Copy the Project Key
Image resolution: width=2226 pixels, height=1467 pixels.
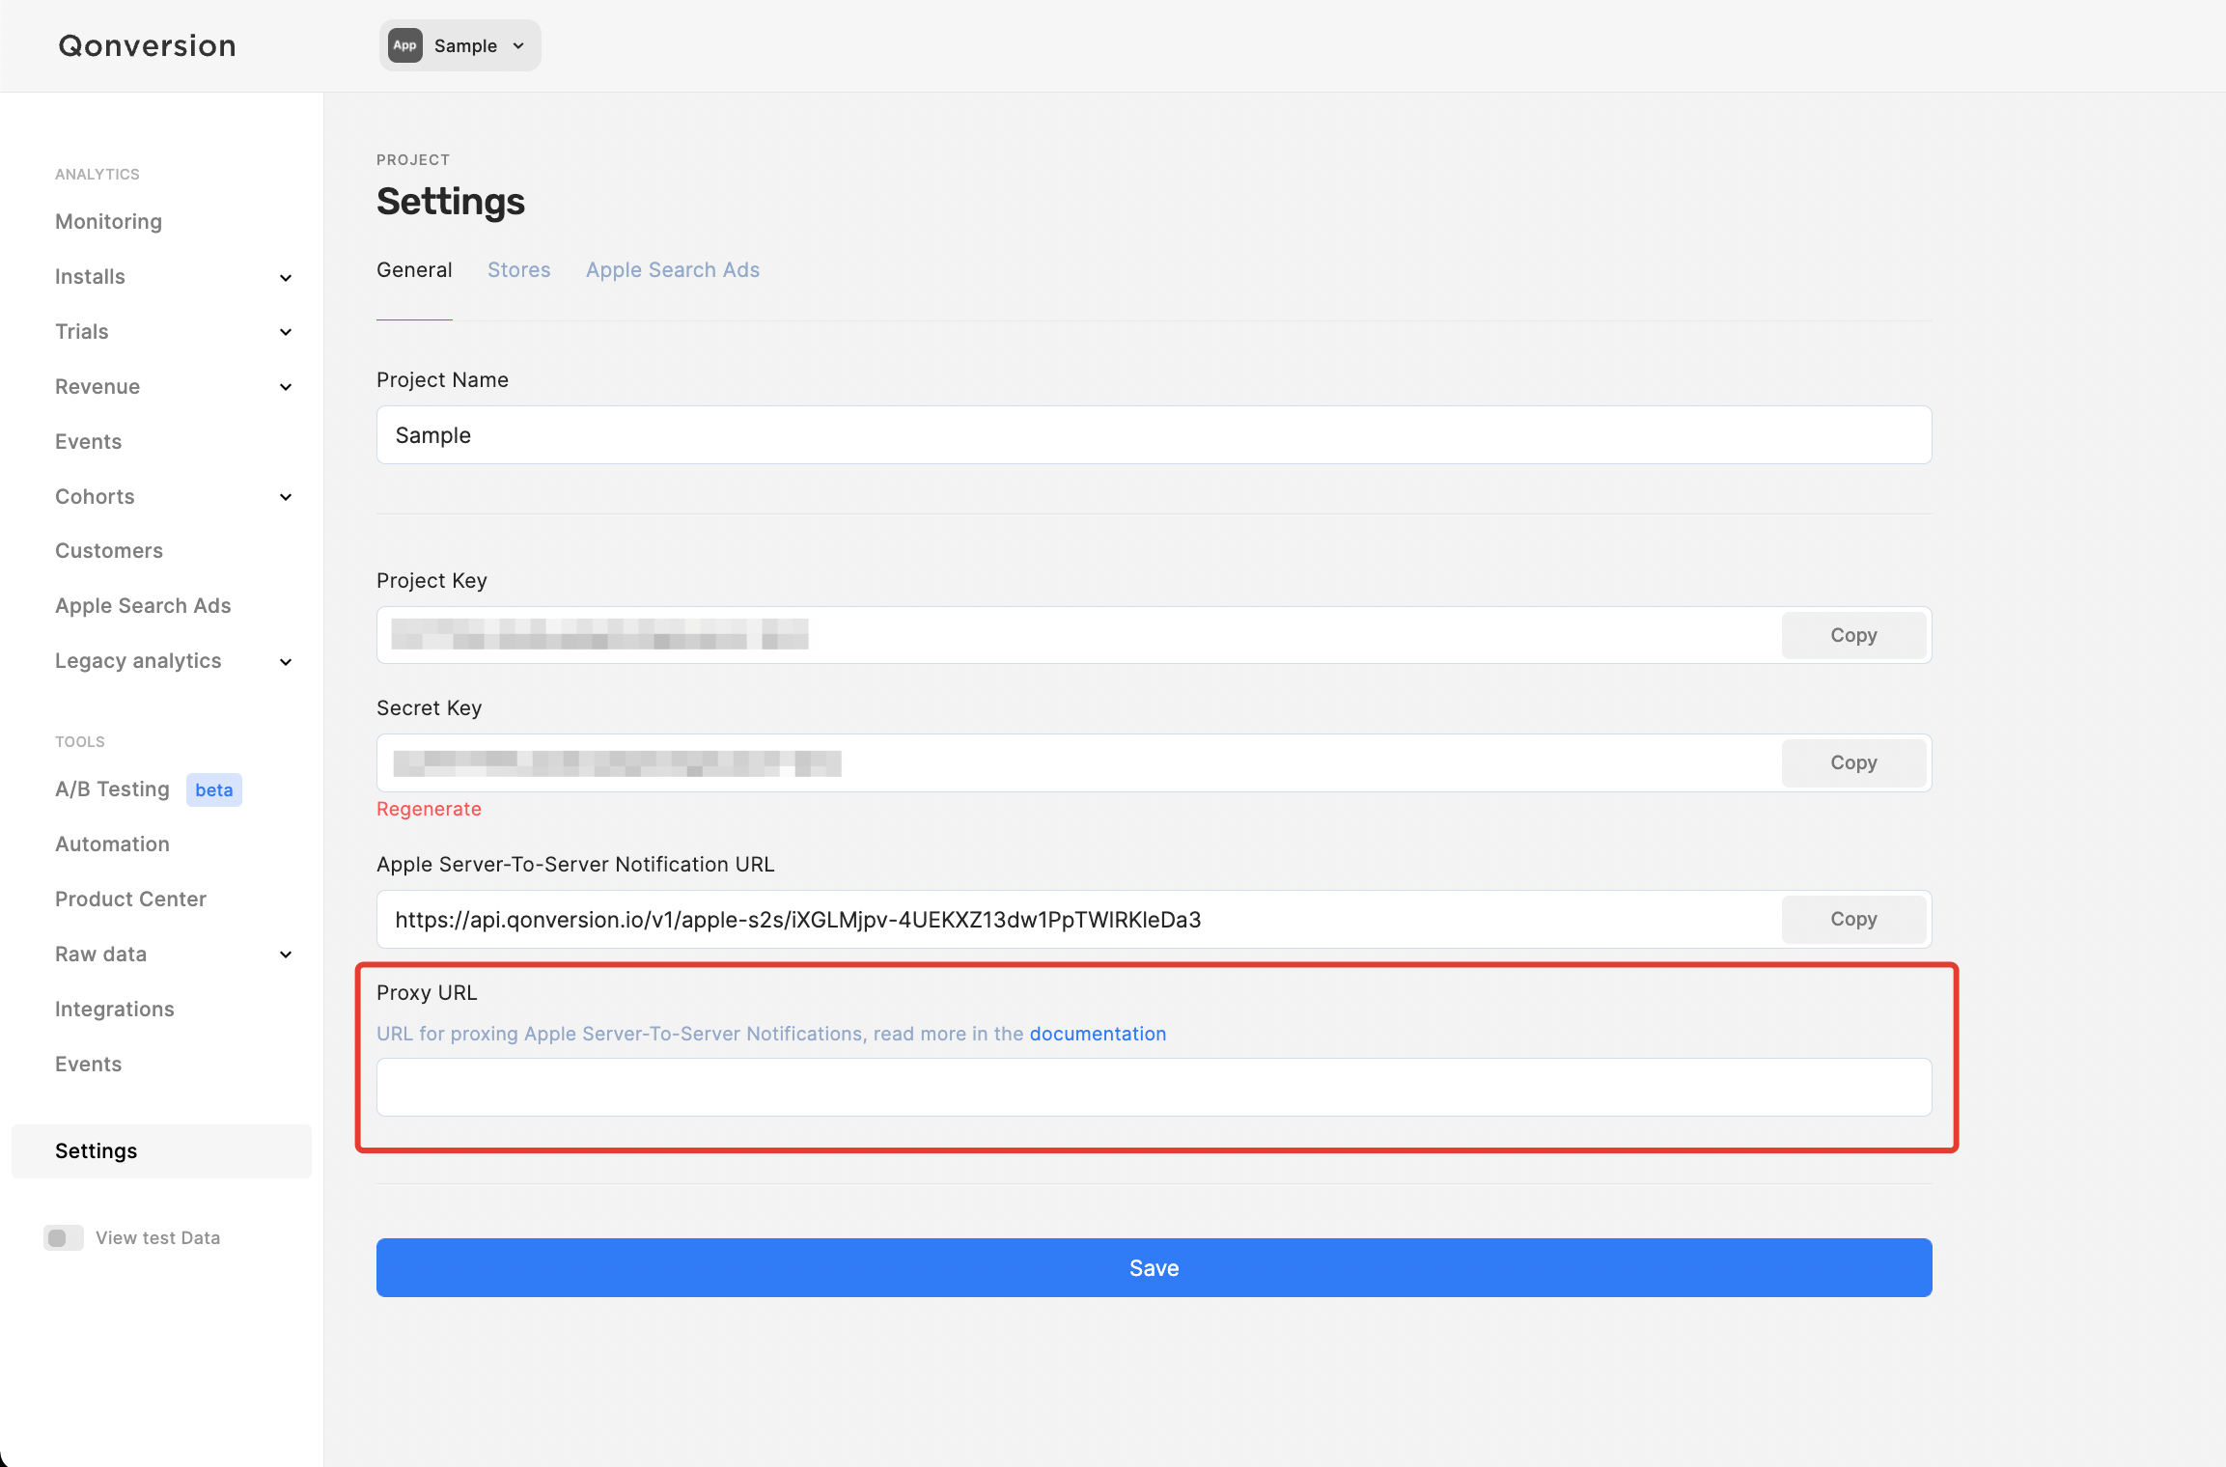point(1852,635)
